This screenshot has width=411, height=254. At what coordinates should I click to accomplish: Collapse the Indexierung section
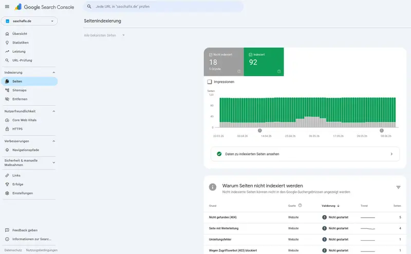(x=54, y=73)
